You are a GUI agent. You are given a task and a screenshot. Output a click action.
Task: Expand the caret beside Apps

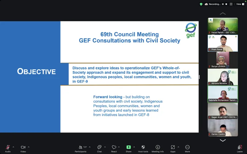(178, 147)
